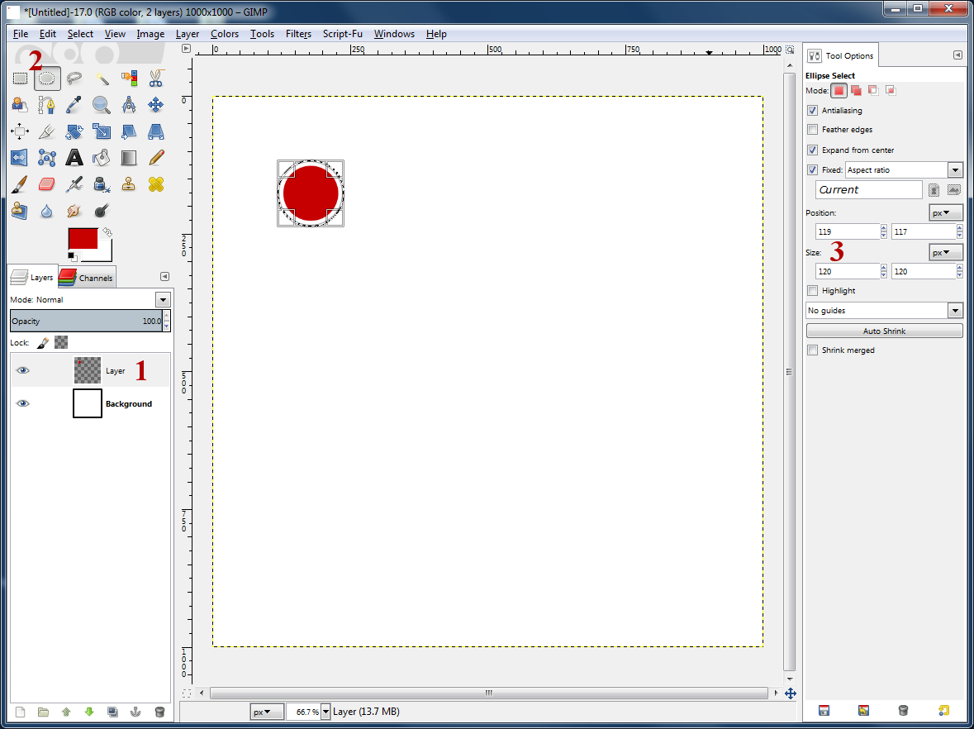Image resolution: width=974 pixels, height=729 pixels.
Task: Select the Shear tool
Action: pyautogui.click(x=129, y=131)
